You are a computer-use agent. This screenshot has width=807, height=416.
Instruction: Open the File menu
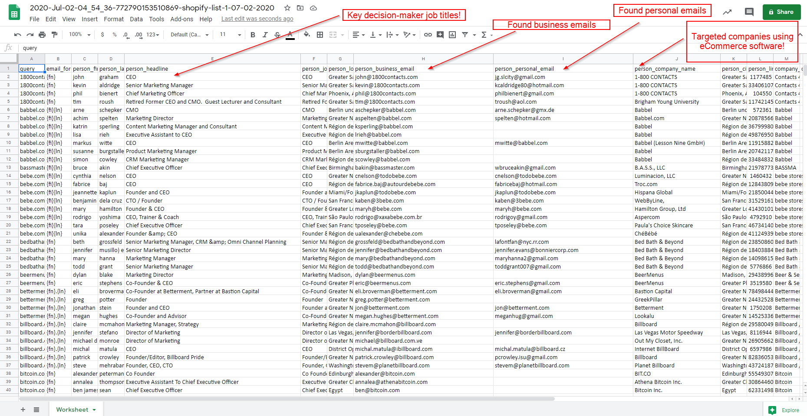(34, 19)
